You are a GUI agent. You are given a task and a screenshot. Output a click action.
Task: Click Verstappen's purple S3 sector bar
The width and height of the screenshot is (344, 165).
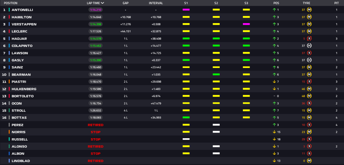[x=246, y=24]
